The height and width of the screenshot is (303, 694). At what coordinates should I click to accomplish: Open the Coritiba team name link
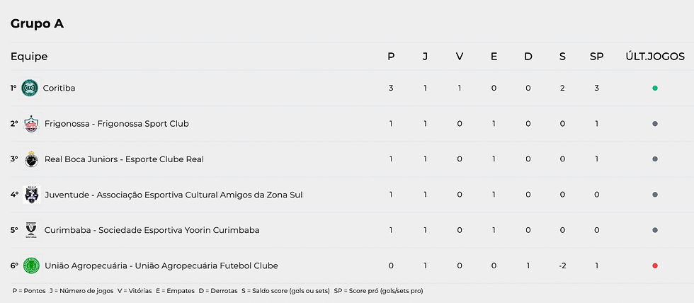click(59, 88)
